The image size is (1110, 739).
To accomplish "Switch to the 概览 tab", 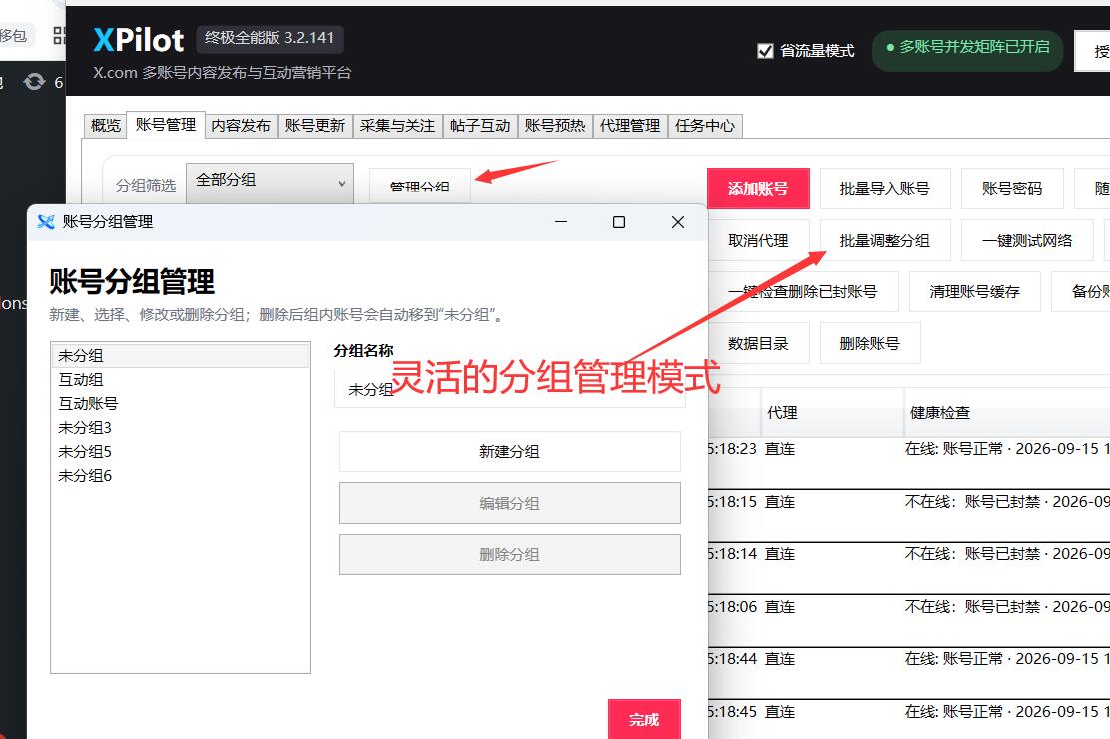I will tap(106, 126).
